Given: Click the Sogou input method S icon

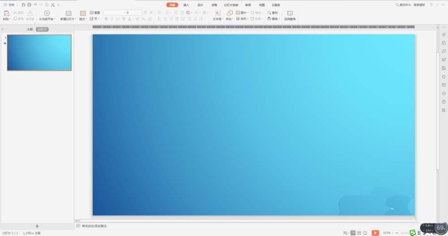Looking at the screenshot, I should 413,233.
